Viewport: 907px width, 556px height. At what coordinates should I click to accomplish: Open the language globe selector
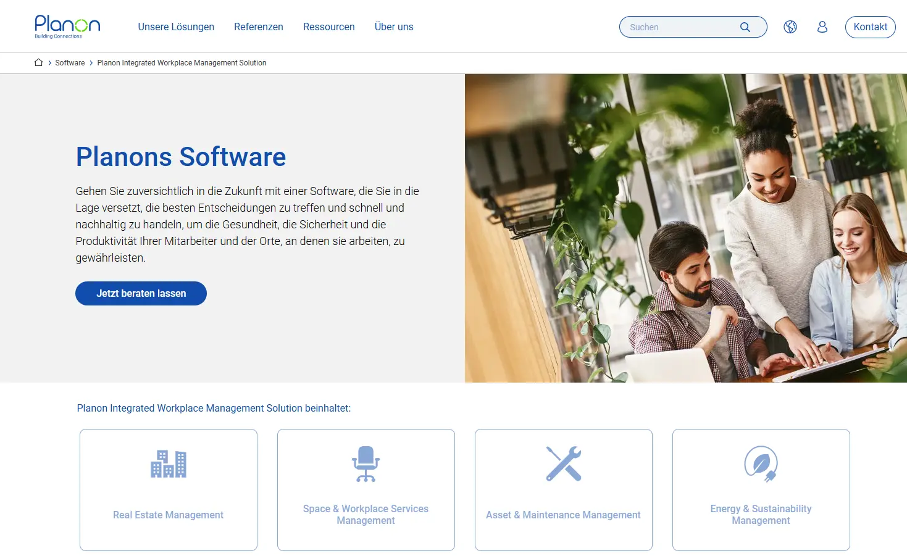(x=790, y=27)
